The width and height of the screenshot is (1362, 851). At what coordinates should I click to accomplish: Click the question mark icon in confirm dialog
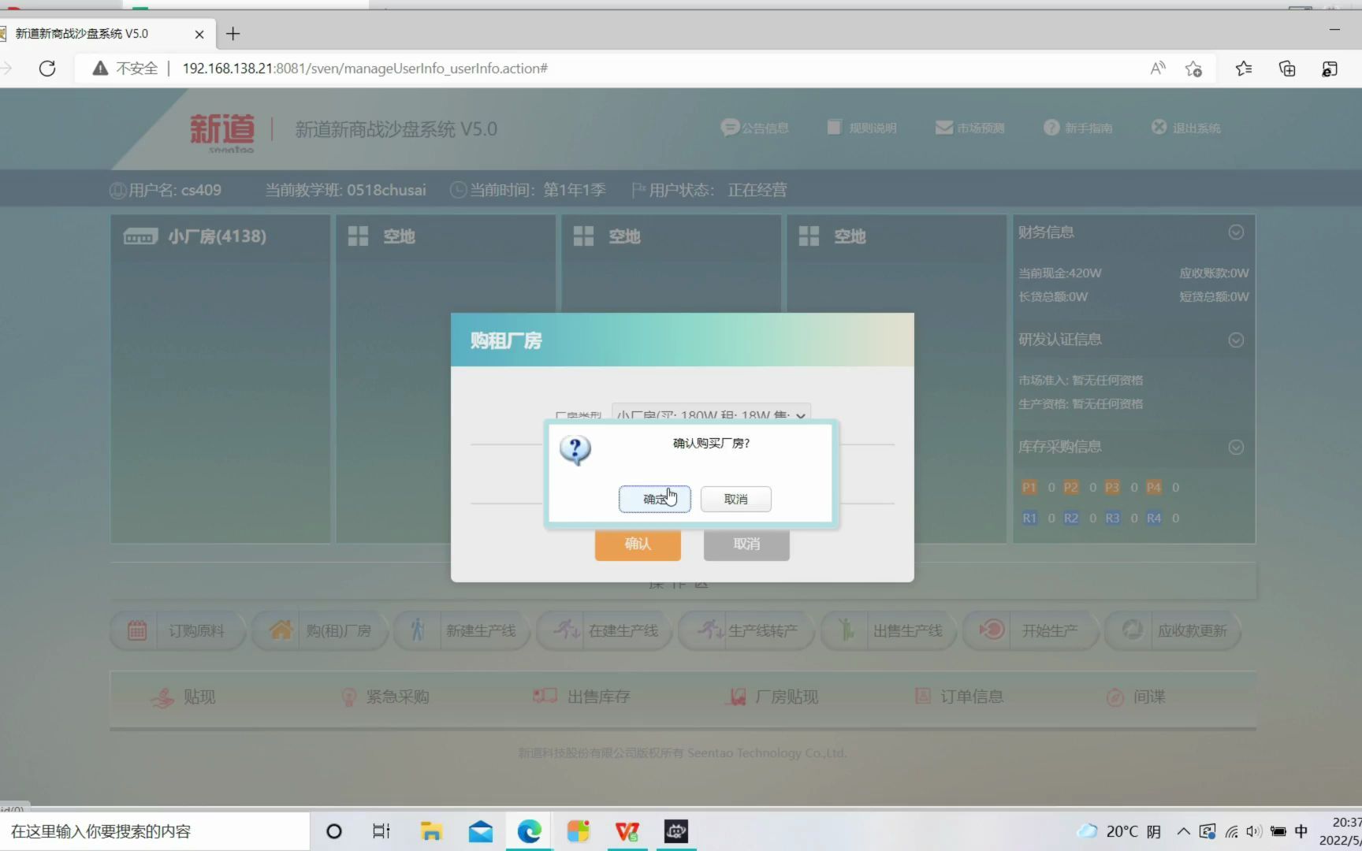(x=575, y=450)
